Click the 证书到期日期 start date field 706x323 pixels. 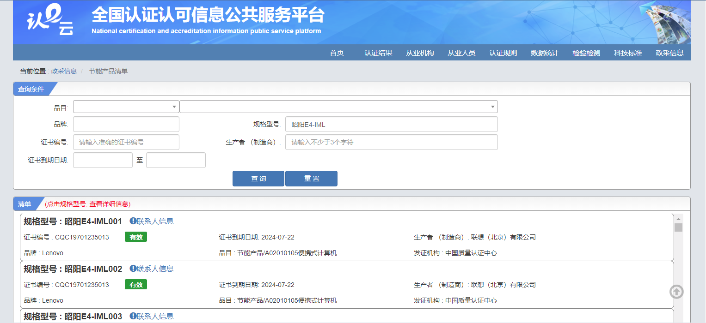(103, 160)
